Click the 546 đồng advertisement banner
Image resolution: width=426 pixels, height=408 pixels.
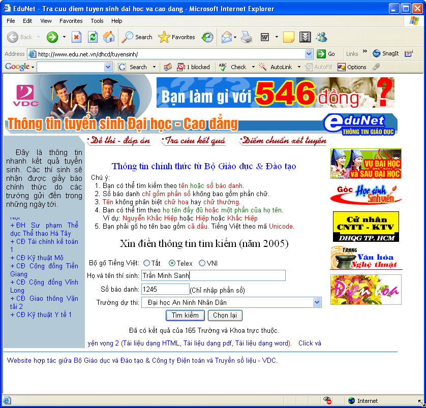pyautogui.click(x=275, y=92)
